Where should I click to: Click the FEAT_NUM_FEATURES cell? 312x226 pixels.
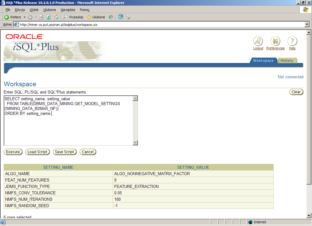tap(58, 180)
